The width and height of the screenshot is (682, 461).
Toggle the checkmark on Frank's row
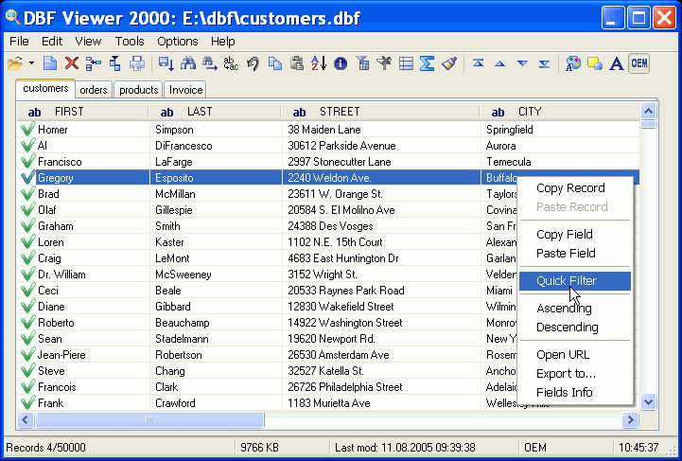click(27, 402)
